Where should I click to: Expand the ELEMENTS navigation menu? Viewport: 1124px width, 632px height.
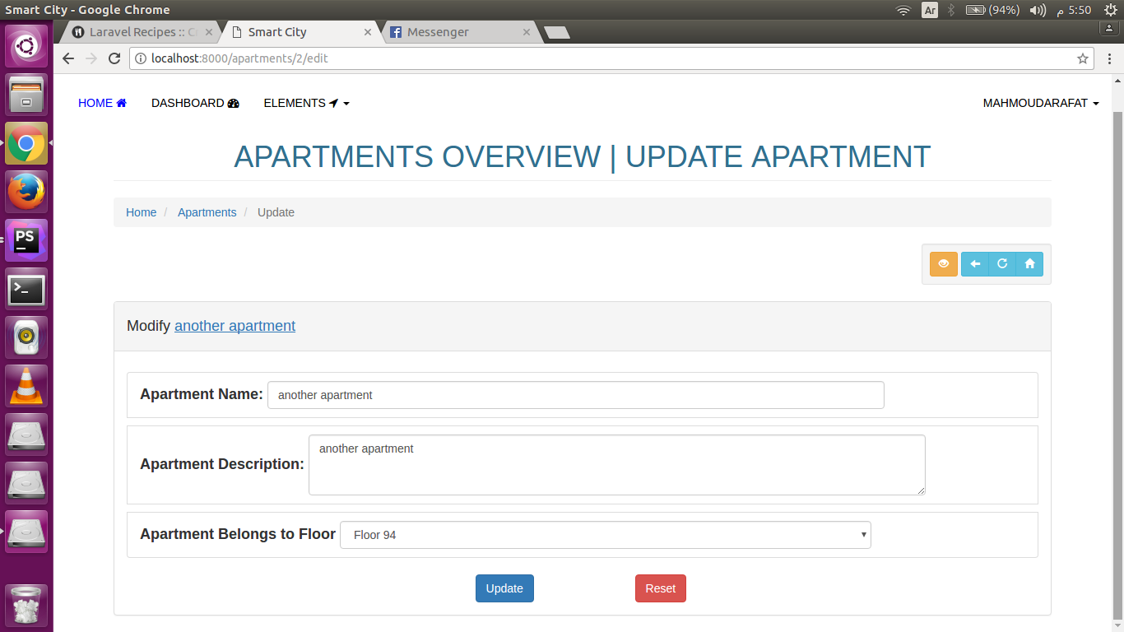(306, 103)
